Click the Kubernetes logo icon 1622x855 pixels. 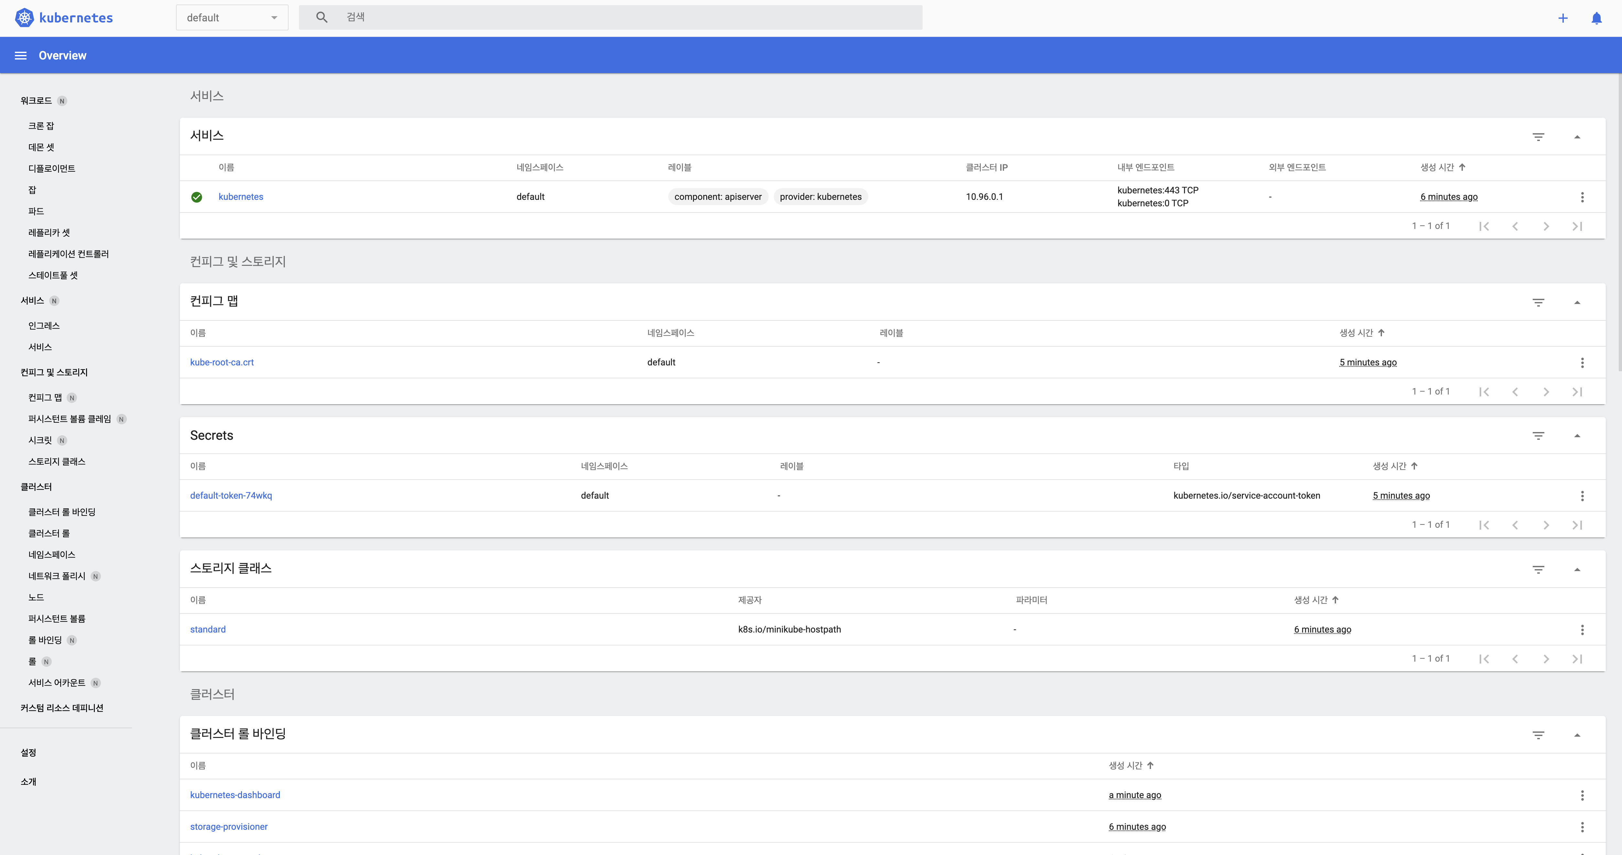pos(24,18)
